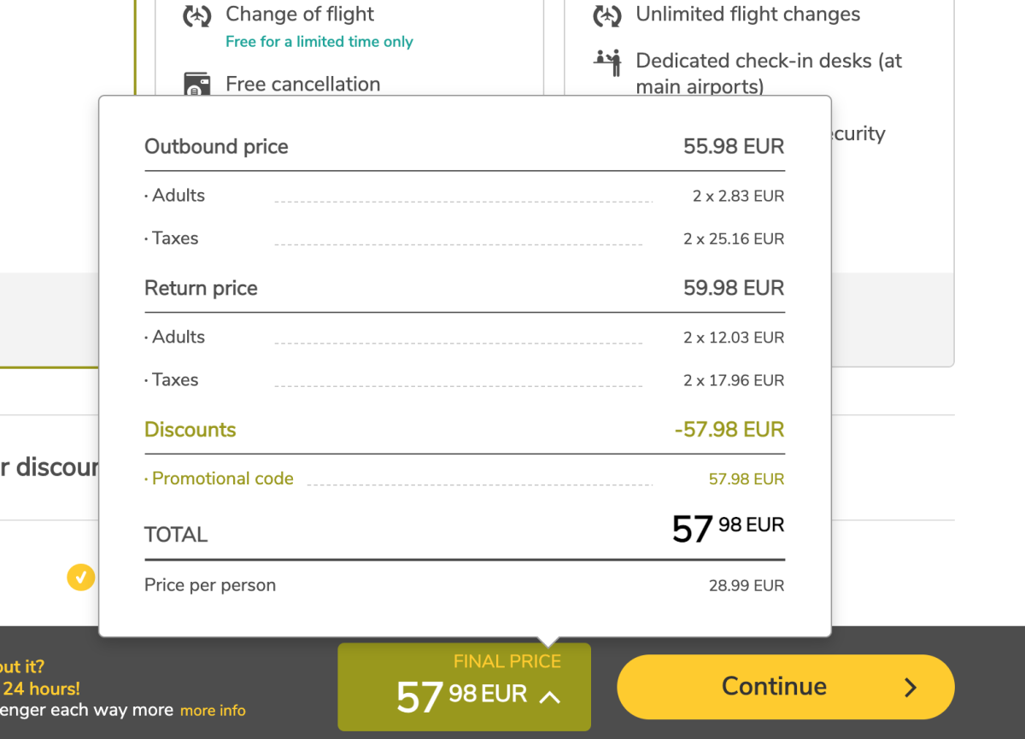The height and width of the screenshot is (739, 1025).
Task: Collapse the final price breakdown chevron
Action: pos(550,697)
